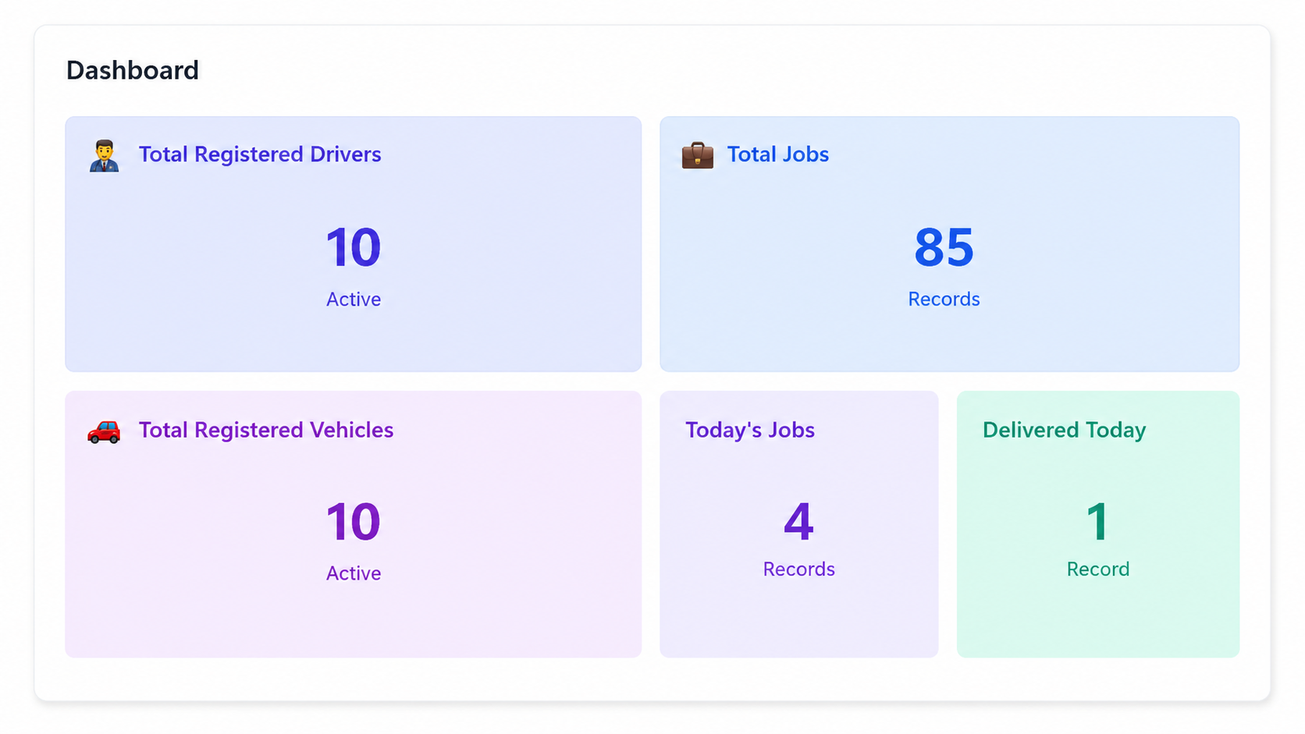This screenshot has width=1305, height=734.
Task: Click the 4 count in Today's Jobs
Action: tap(798, 522)
